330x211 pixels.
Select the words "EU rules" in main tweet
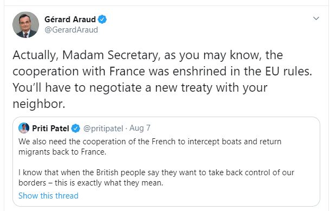(x=288, y=72)
